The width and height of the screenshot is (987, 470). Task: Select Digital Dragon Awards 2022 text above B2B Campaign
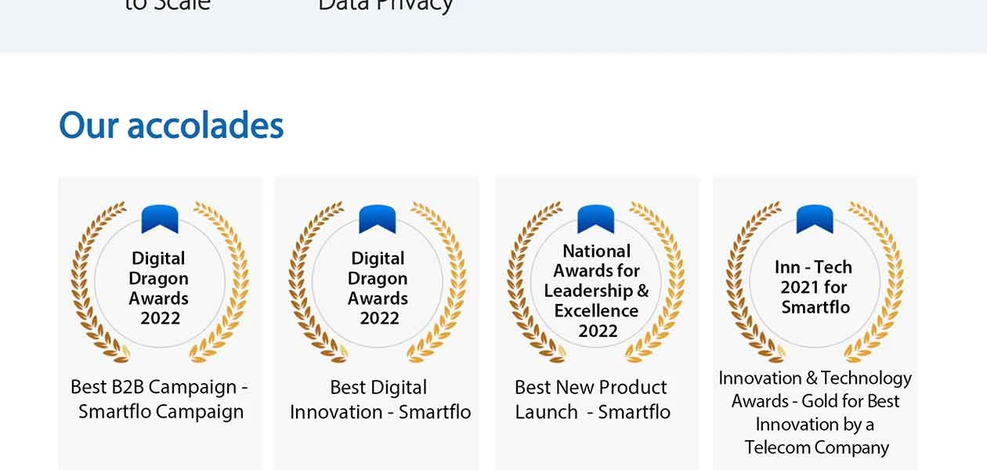[x=159, y=288]
